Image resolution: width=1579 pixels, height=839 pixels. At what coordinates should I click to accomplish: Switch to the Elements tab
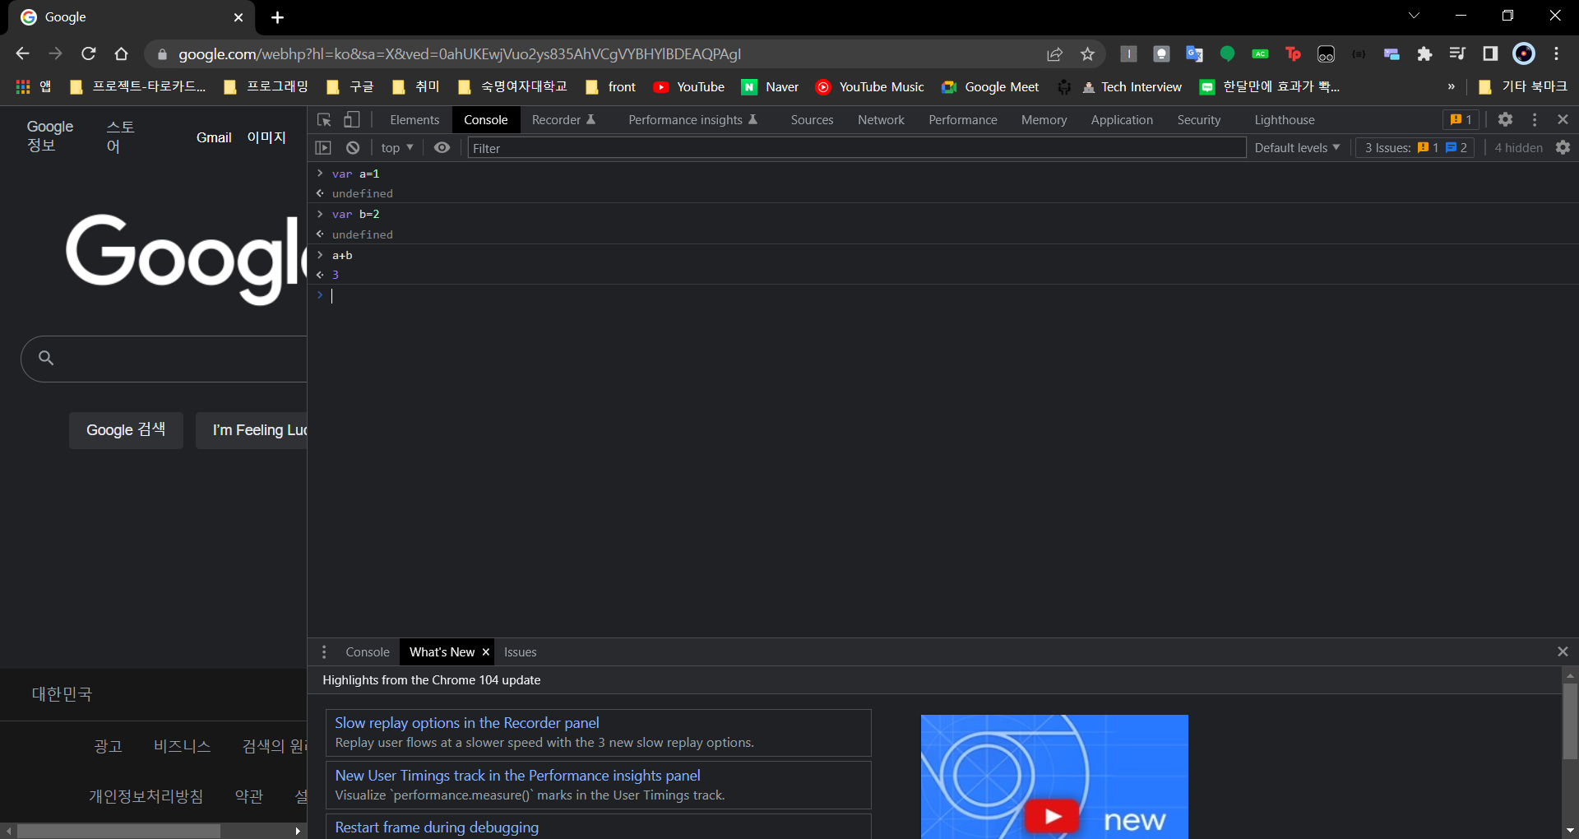pyautogui.click(x=414, y=120)
